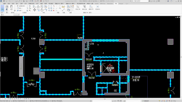Restore the drawing view window button

[177, 17]
